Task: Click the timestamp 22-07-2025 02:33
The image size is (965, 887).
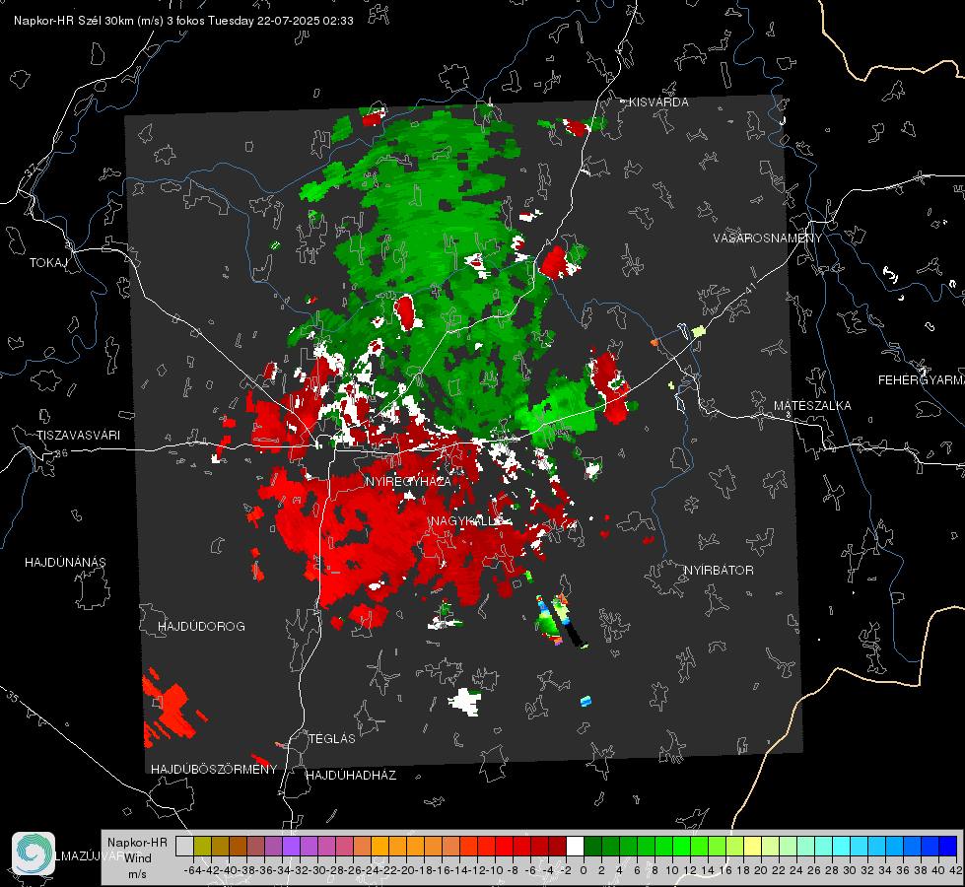Action: pos(306,21)
